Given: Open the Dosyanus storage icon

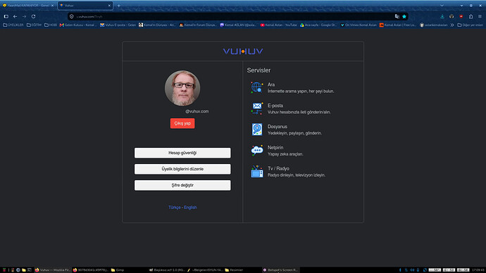Looking at the screenshot, I should tap(257, 129).
